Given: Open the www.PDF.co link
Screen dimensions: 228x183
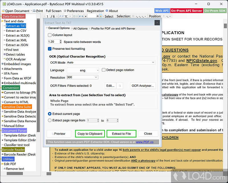Looking at the screenshot, I should [x=145, y=142].
